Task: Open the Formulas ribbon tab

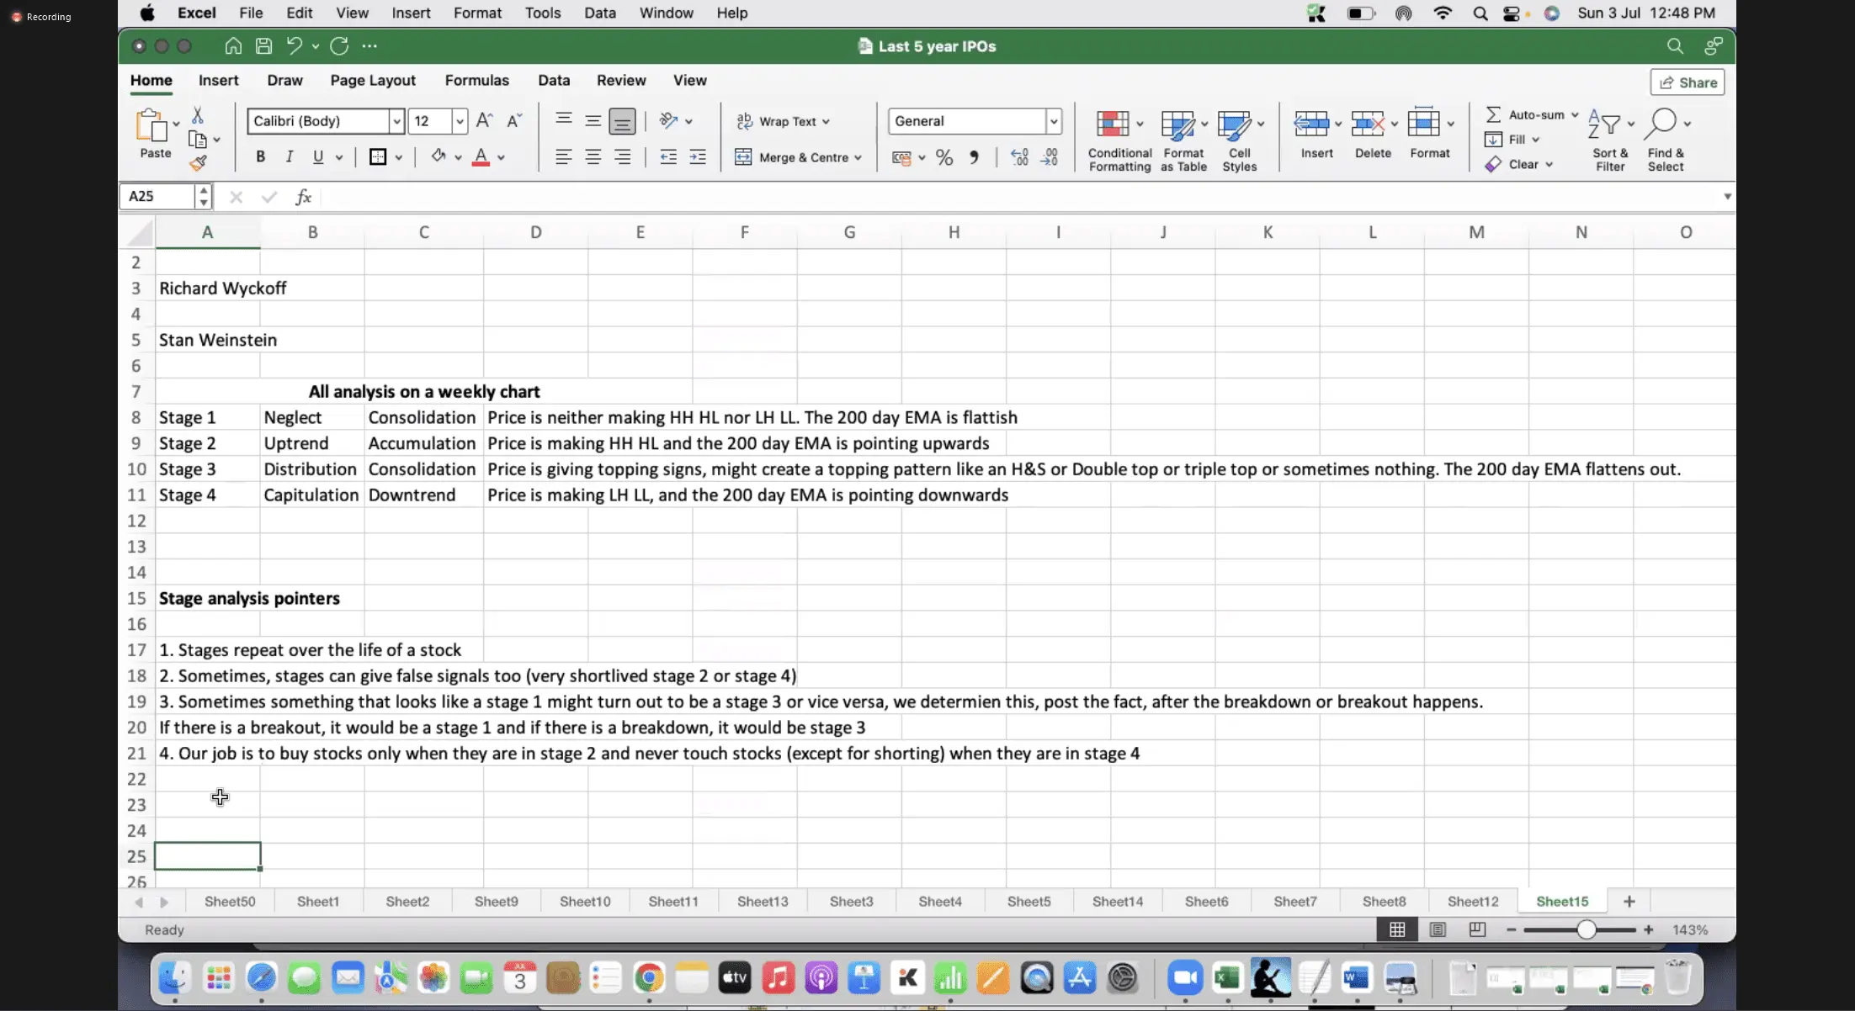Action: tap(476, 80)
